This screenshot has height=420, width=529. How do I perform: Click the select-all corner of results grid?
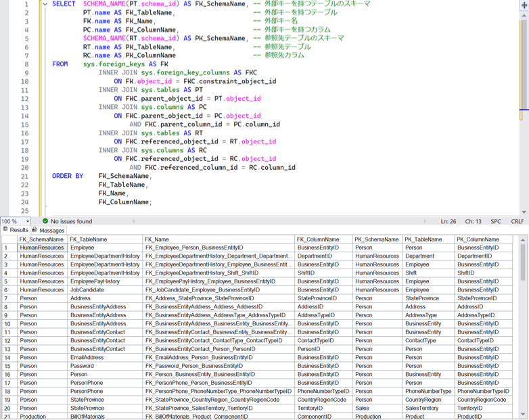tap(9, 239)
